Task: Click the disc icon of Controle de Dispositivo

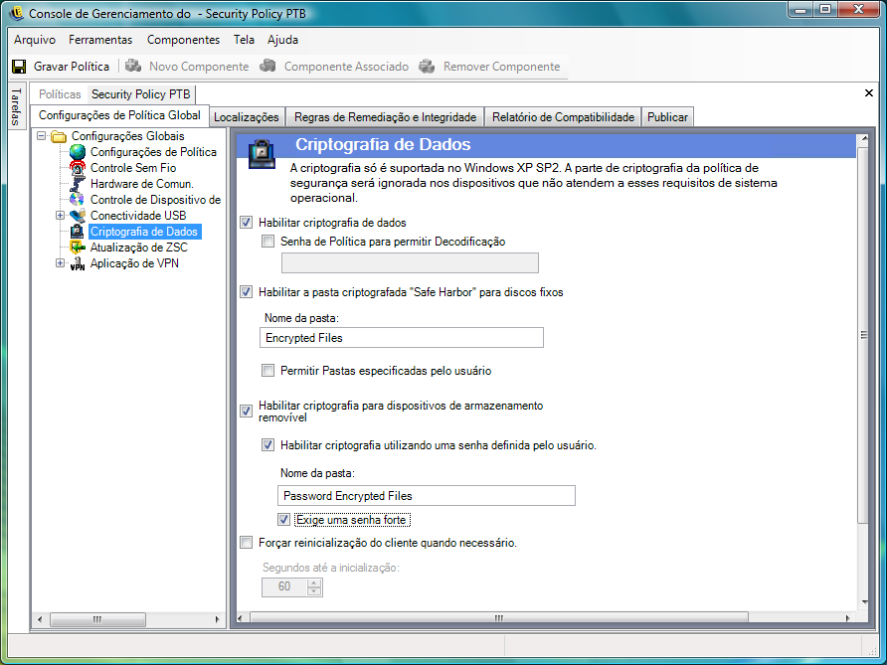Action: click(78, 200)
